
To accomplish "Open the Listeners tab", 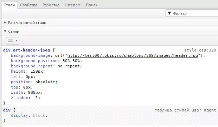I will (72, 5).
